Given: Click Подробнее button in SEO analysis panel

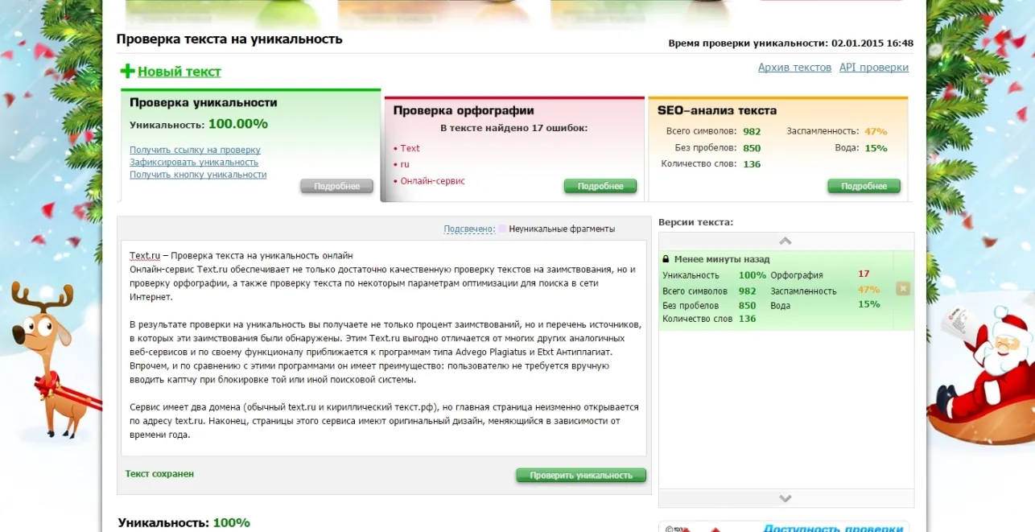Looking at the screenshot, I should coord(864,186).
